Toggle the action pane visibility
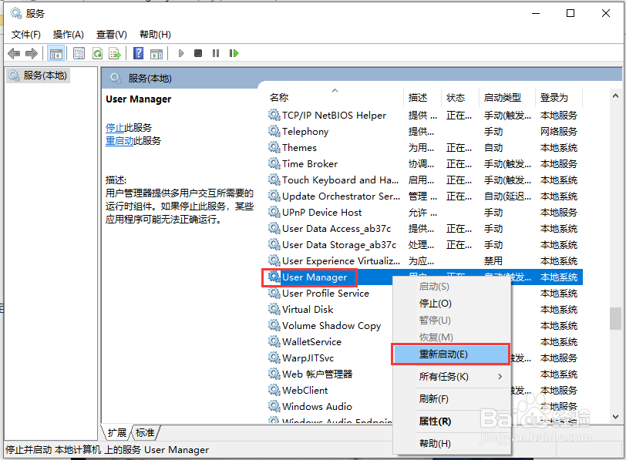The image size is (626, 460). (157, 53)
